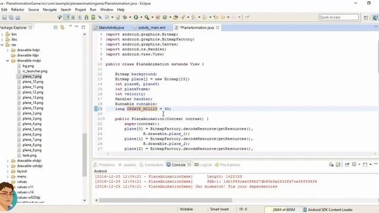Click the Package Explorer vertical scrollbar

click(84, 154)
